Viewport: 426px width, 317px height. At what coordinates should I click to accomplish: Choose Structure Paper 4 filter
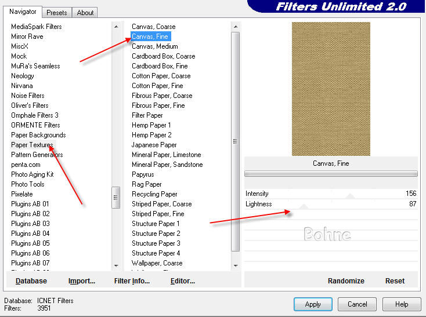click(x=156, y=253)
